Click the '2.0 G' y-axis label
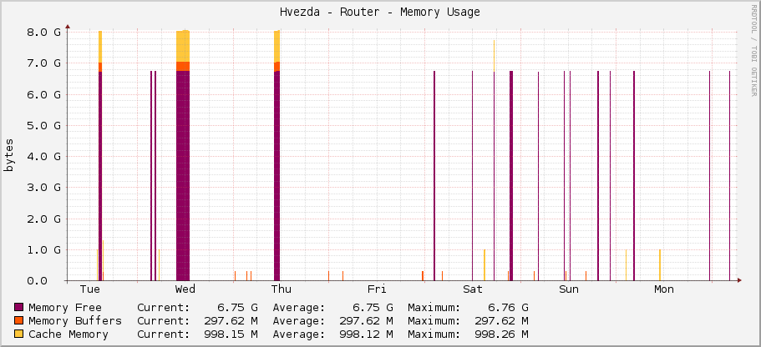 43,219
